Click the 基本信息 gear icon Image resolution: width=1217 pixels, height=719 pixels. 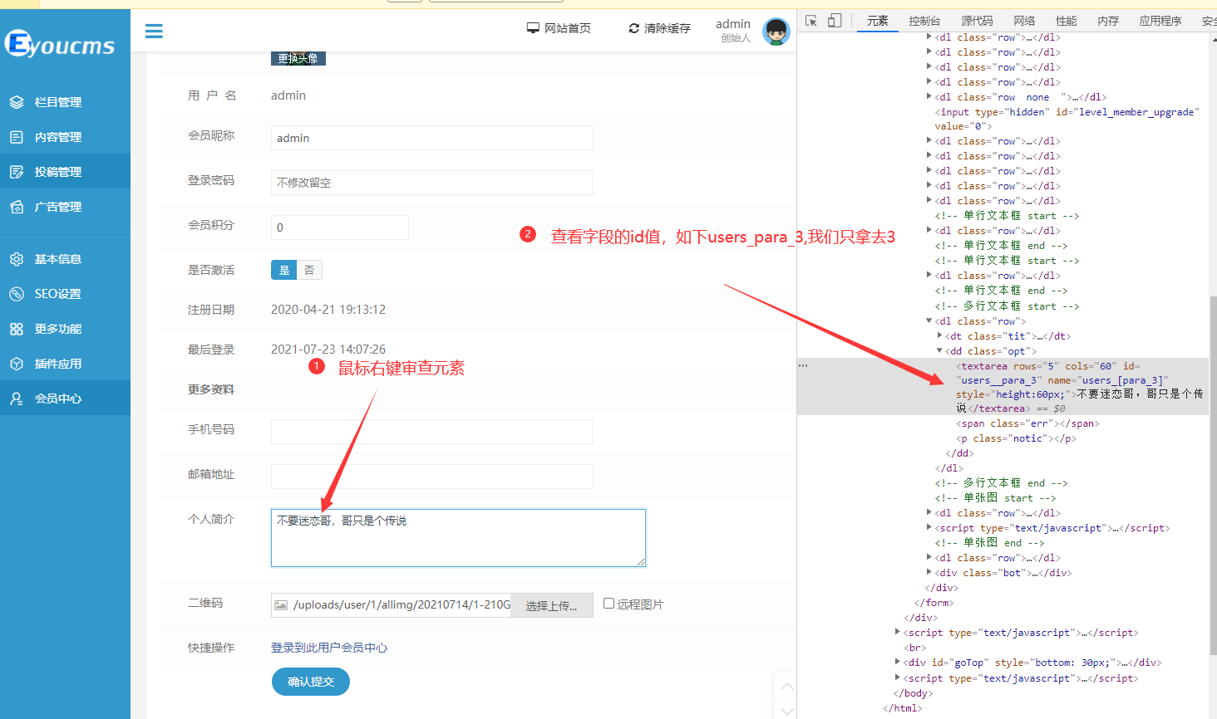coord(17,259)
